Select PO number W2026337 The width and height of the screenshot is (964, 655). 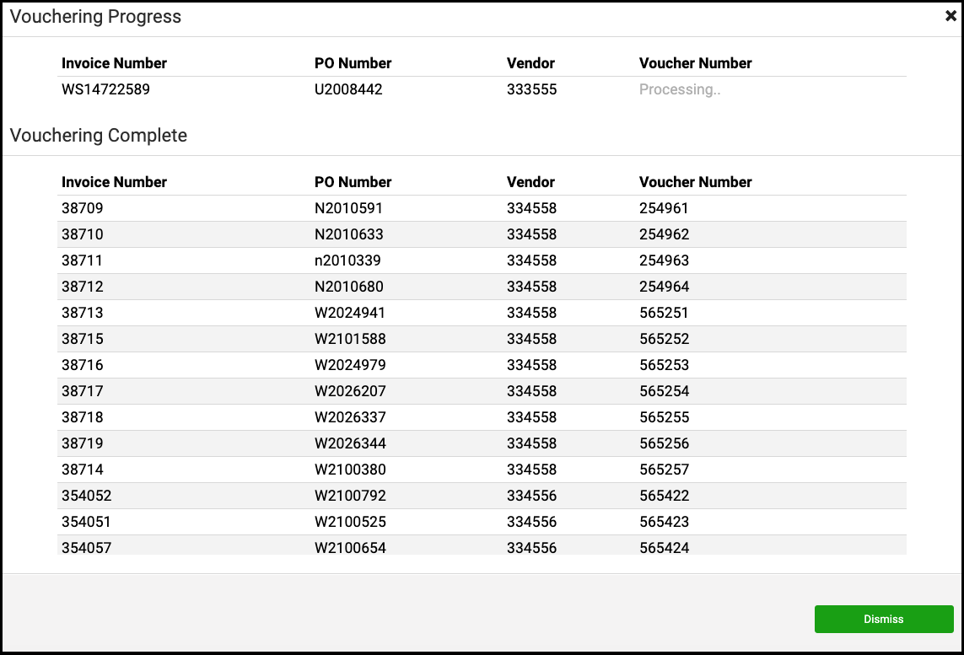point(350,417)
